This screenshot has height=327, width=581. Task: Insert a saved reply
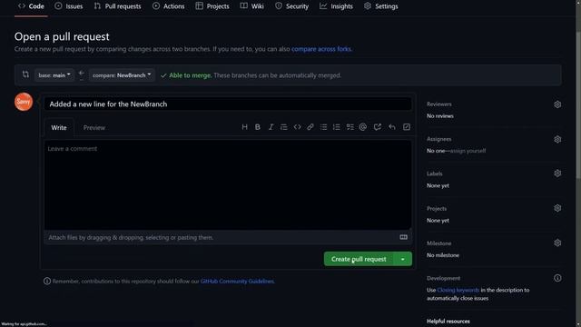coord(392,127)
